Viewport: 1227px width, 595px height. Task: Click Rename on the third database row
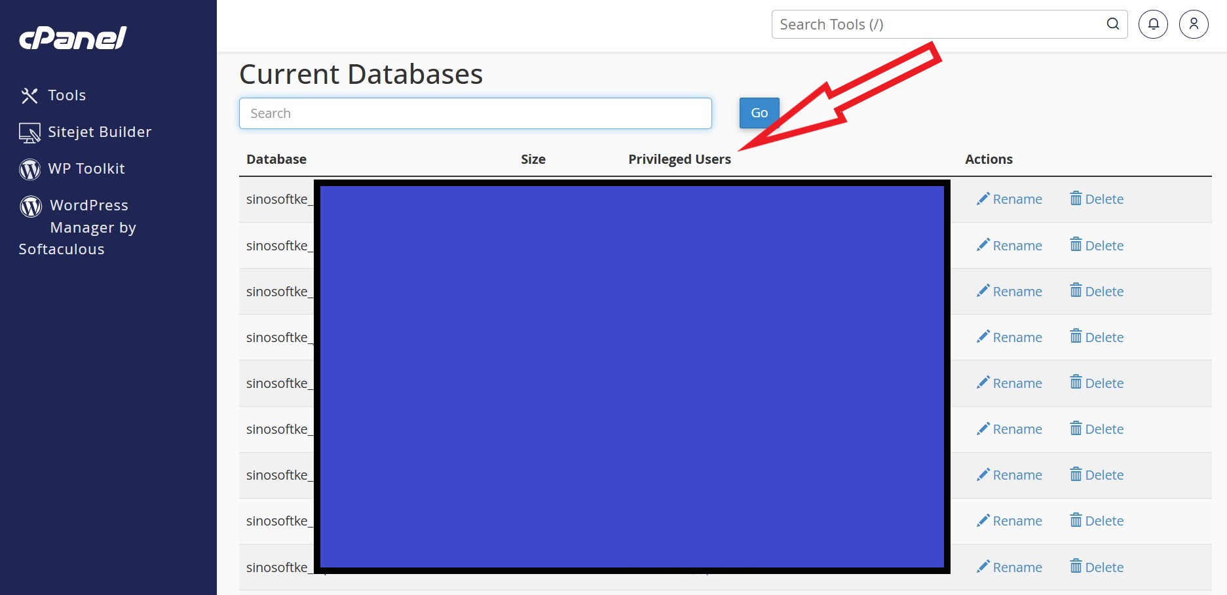click(x=1017, y=292)
